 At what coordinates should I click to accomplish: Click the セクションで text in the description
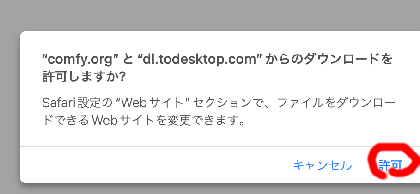230,103
